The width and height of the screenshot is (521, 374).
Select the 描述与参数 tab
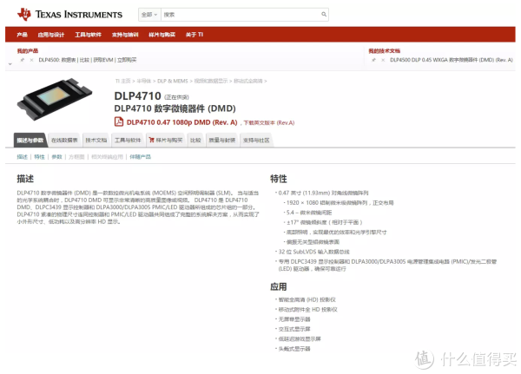[30, 141]
